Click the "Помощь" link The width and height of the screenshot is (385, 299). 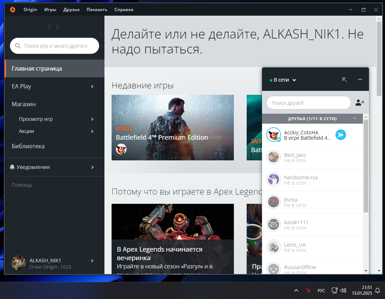[x=22, y=185]
